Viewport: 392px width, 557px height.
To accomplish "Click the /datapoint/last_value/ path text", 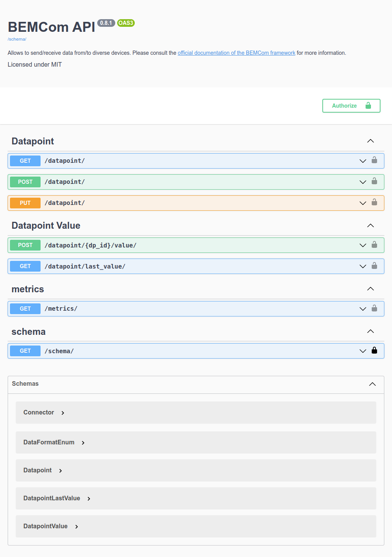I will pos(85,266).
